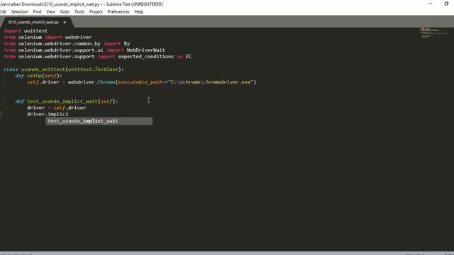Viewport: 454px width, 255px height.
Task: Close the unsaved file tab via dot indicator
Action: pyautogui.click(x=65, y=22)
